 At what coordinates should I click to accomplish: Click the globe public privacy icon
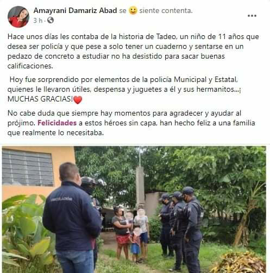pyautogui.click(x=51, y=20)
